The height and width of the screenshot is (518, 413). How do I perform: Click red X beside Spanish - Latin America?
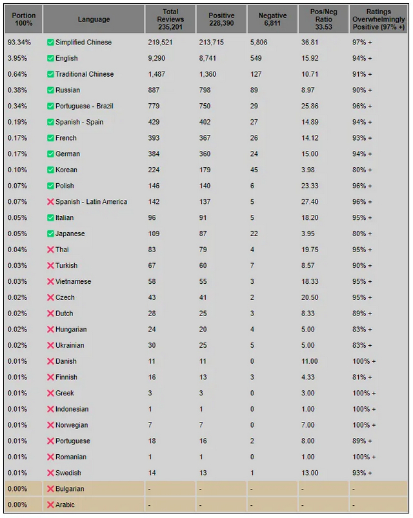coord(50,202)
